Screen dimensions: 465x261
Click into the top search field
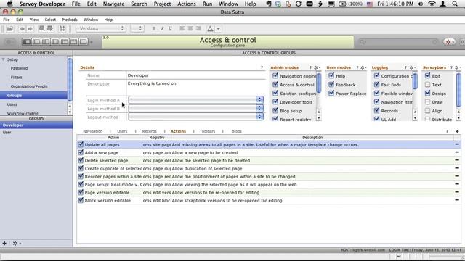tap(398, 42)
